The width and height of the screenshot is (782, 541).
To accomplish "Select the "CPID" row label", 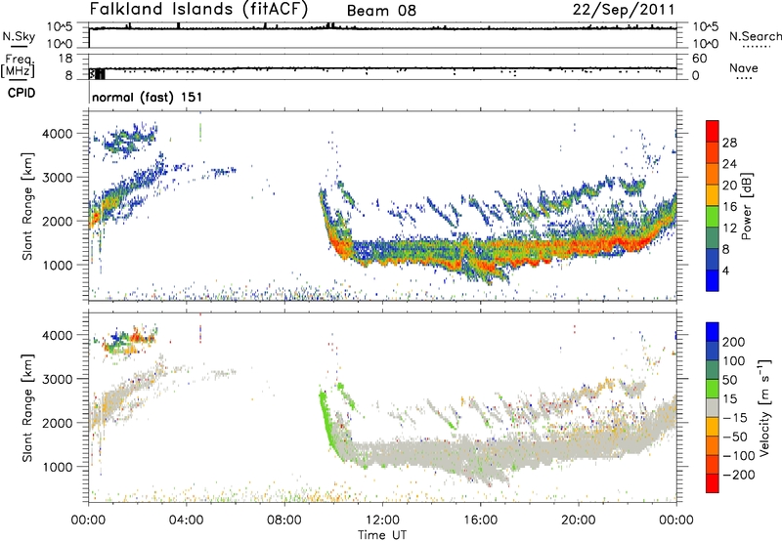I will coord(22,93).
